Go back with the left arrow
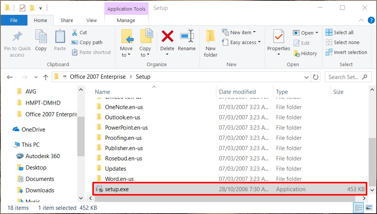Viewport: 377px width, 214px height. [10, 77]
